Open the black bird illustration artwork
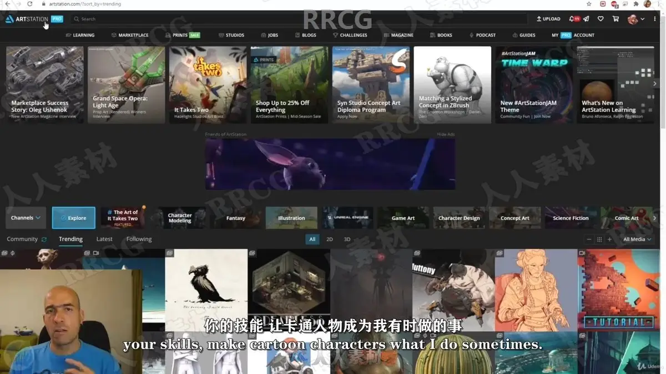 (x=206, y=289)
